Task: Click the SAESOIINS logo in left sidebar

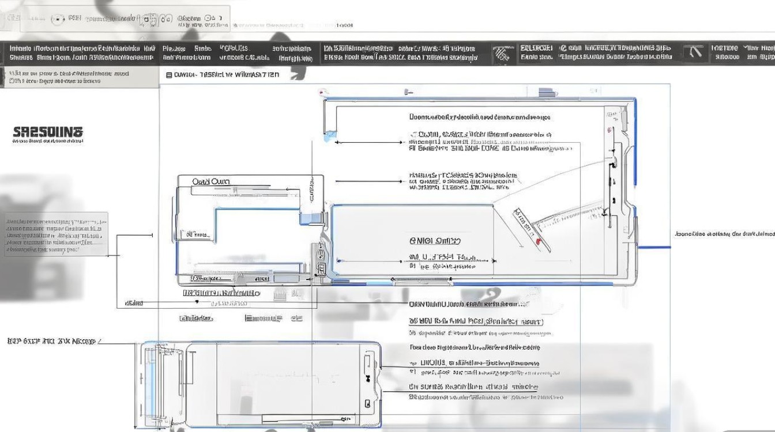Action: [48, 133]
